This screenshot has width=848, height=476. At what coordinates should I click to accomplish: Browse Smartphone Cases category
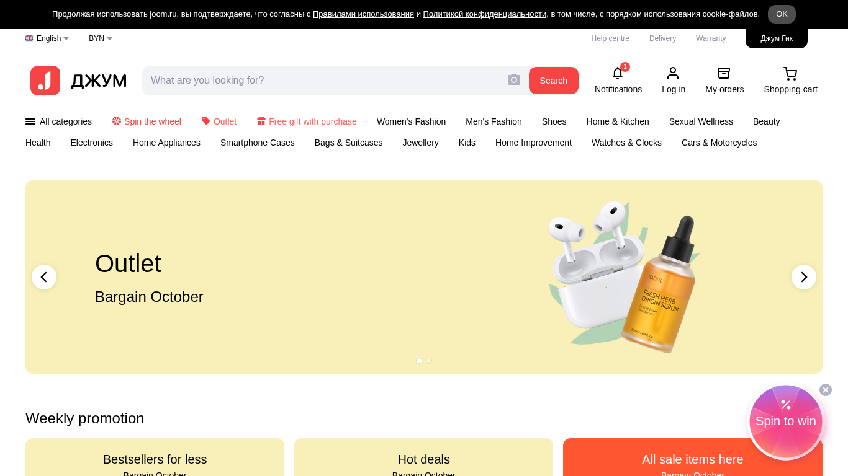[258, 143]
